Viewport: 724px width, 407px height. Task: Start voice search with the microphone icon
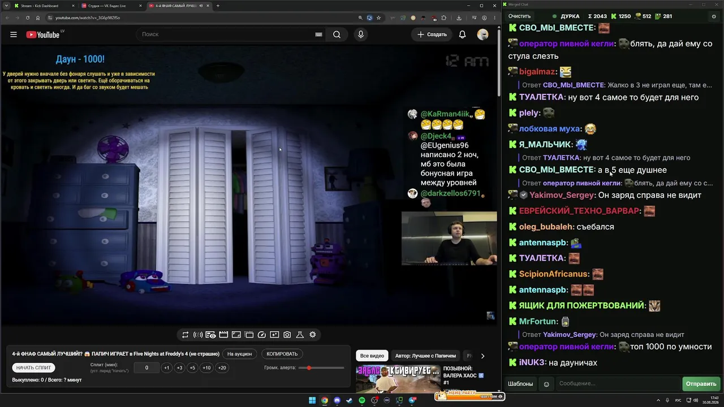(361, 34)
